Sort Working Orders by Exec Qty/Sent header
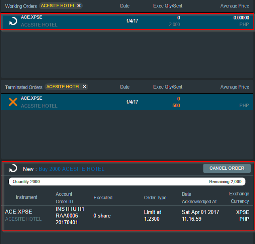The height and width of the screenshot is (244, 255). (167, 6)
